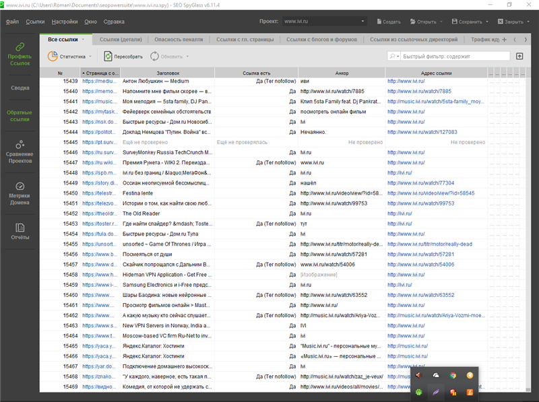This screenshot has height=402, width=539.
Task: Open the Ссылки menu
Action: coord(35,22)
